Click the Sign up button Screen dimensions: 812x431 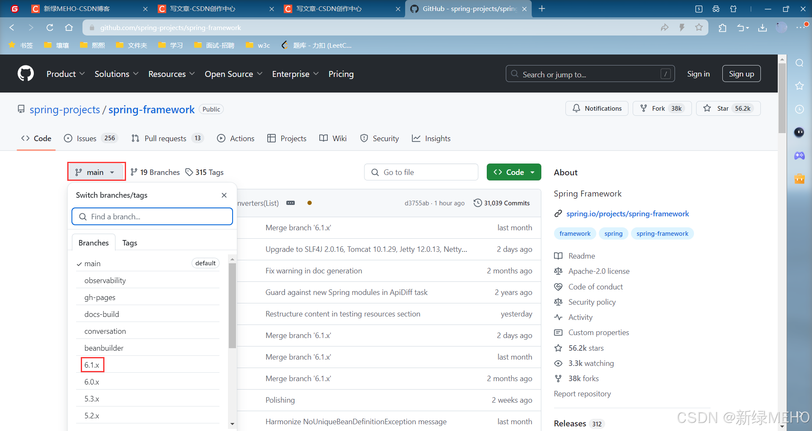tap(741, 74)
